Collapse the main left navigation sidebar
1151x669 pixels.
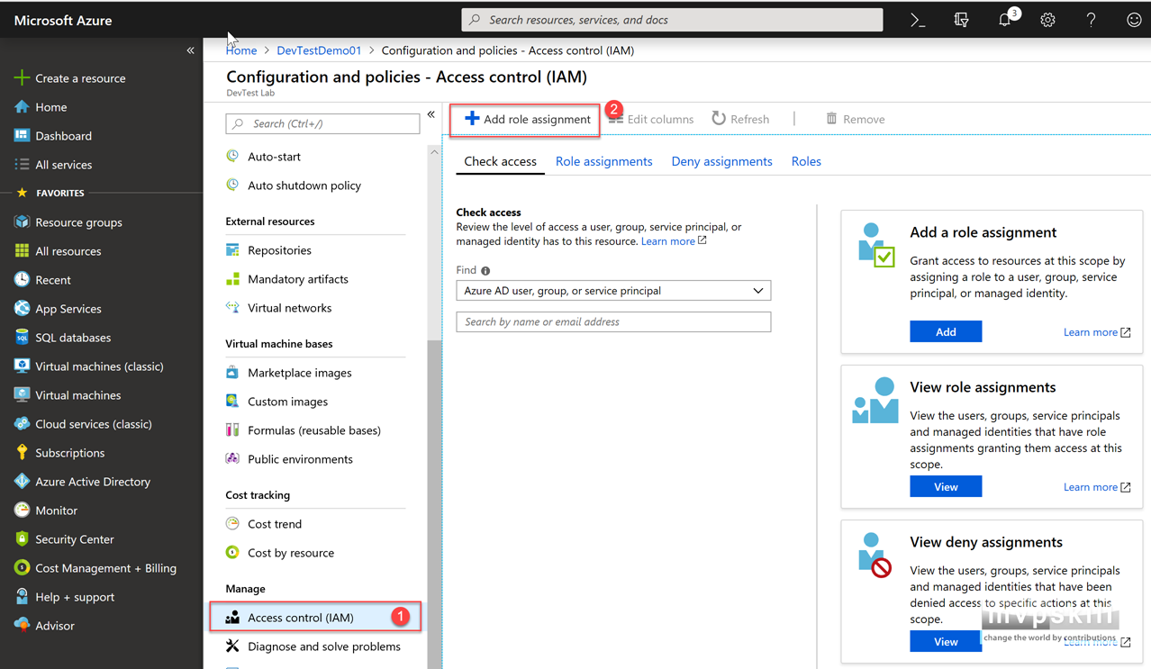(x=190, y=50)
